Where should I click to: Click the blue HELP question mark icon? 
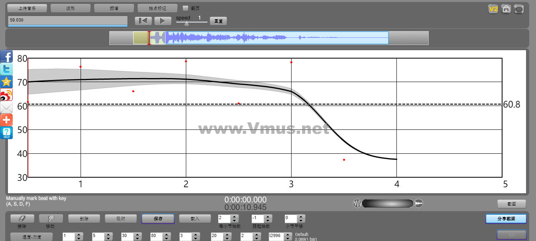(6, 133)
